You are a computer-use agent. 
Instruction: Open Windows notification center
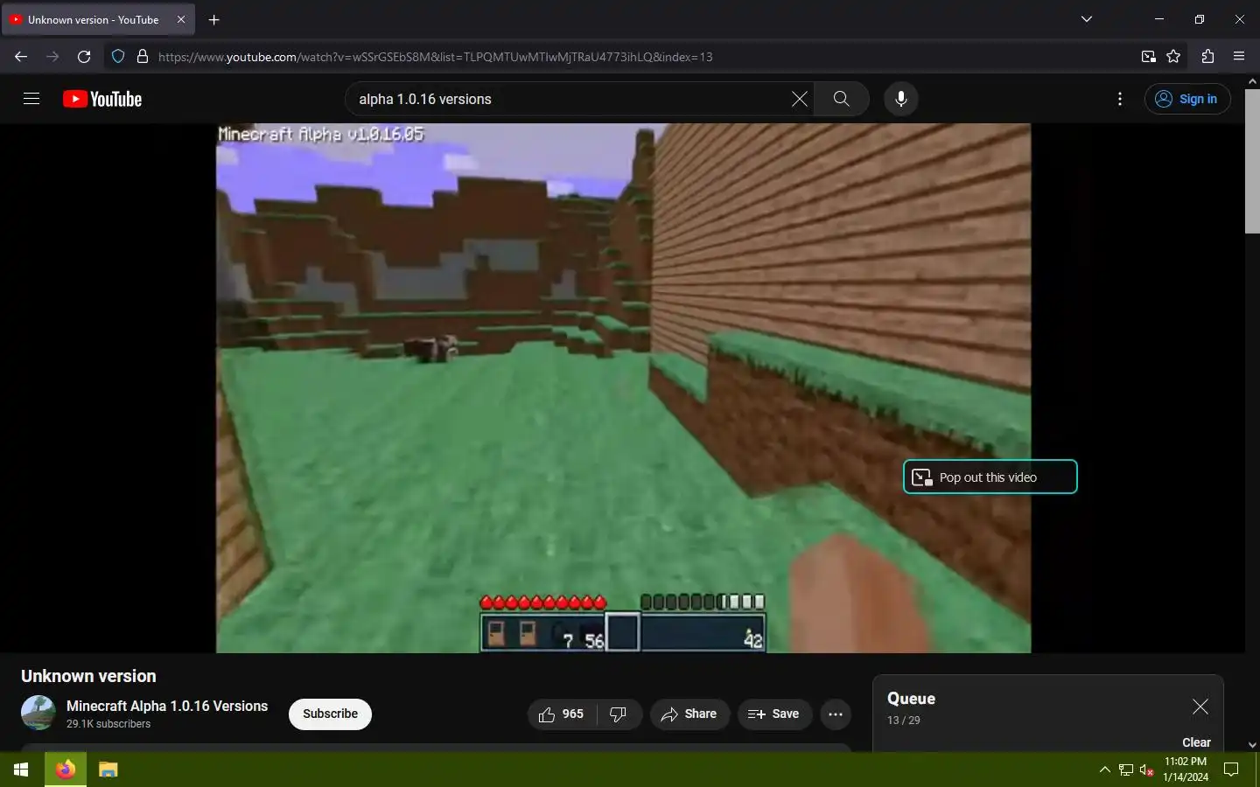(x=1231, y=770)
